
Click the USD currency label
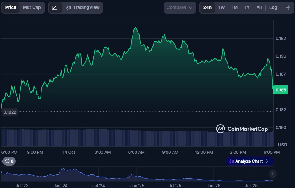point(283,145)
